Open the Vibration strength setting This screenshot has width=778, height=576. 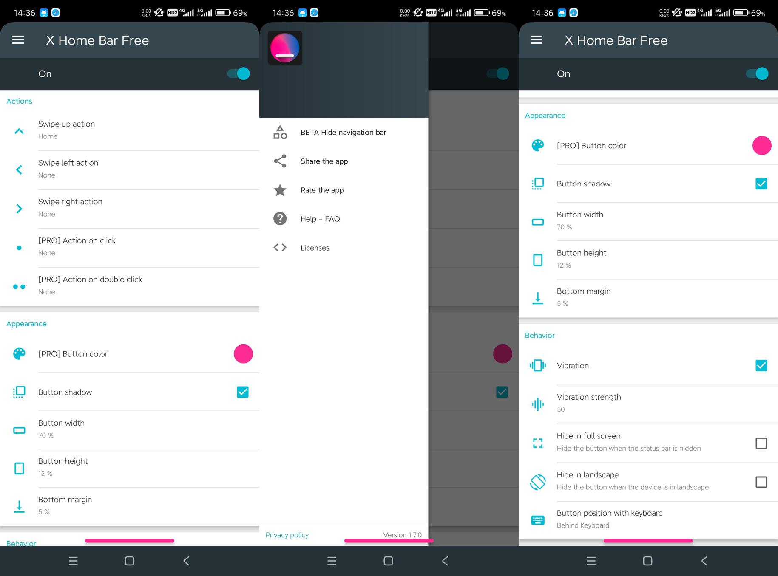click(x=648, y=404)
